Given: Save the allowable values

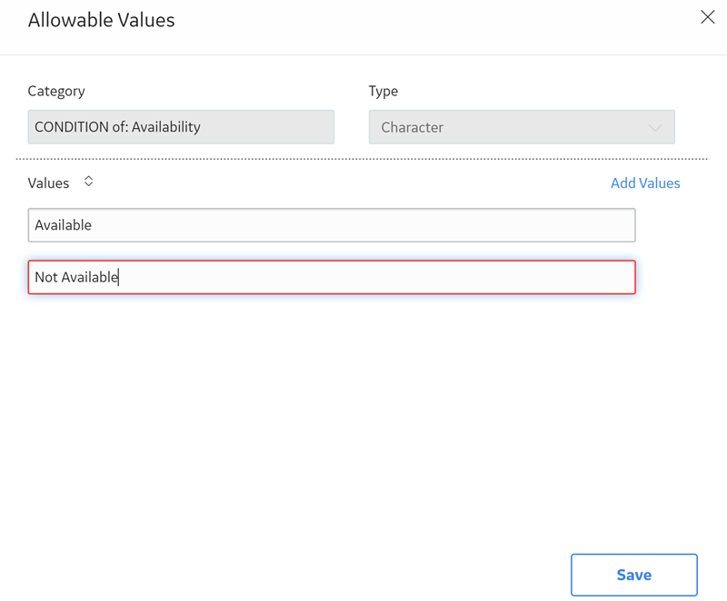Looking at the screenshot, I should tap(633, 575).
